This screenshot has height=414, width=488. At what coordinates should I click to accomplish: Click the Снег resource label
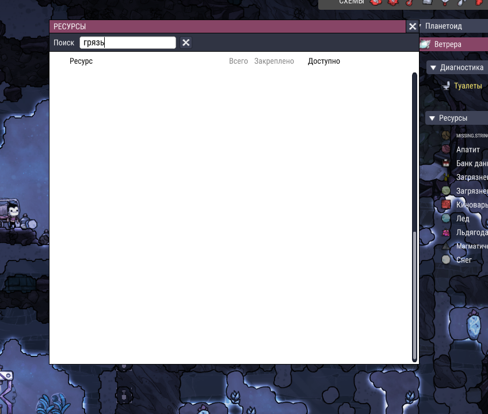point(464,260)
